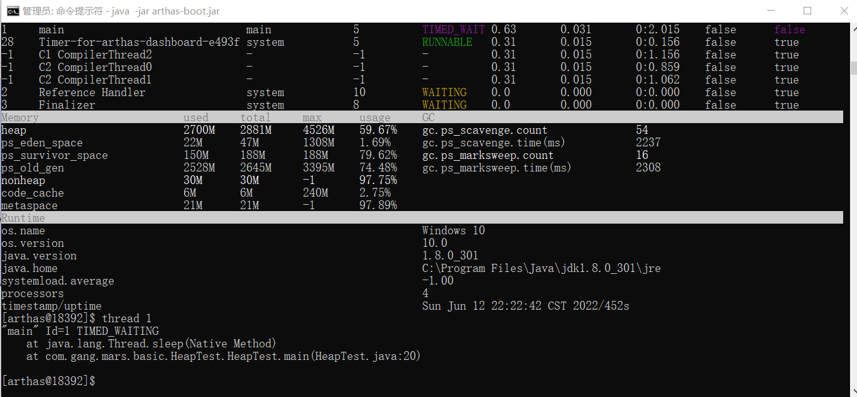Minimize the command prompt window

tap(771, 11)
